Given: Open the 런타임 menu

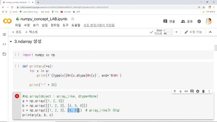Looking at the screenshot, I should pos(55,25).
